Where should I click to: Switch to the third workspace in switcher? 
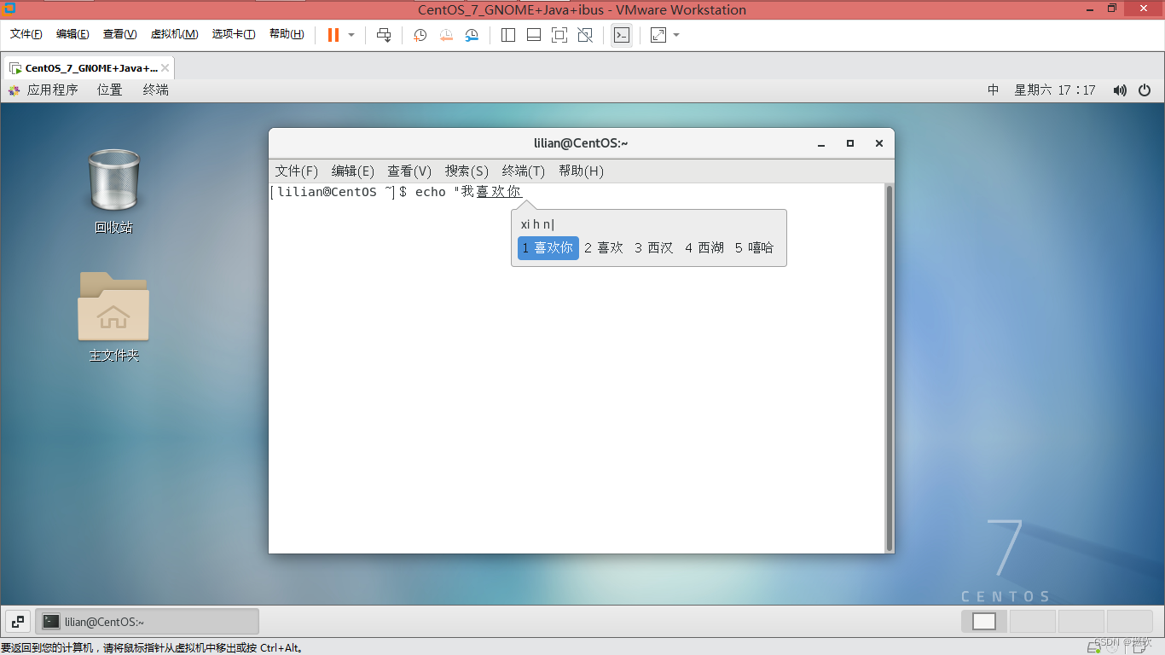click(1081, 622)
